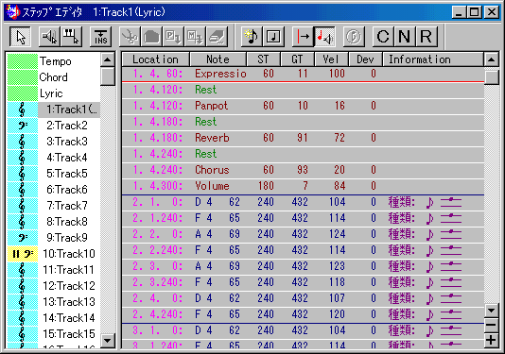
Task: Select the A 4 note at 2.2.0
Action: [x=303, y=234]
